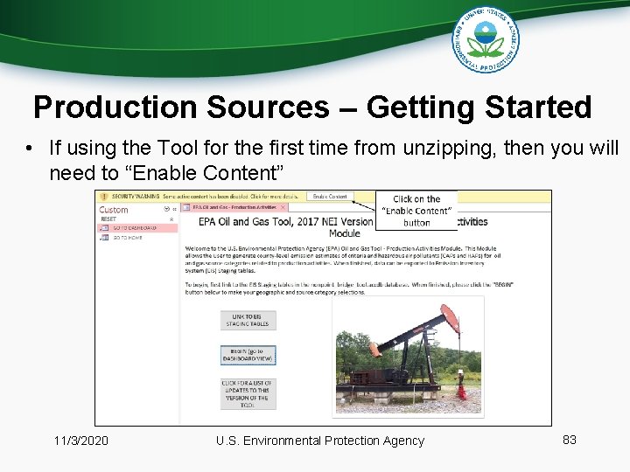Close the Production Activities tab

point(283,207)
